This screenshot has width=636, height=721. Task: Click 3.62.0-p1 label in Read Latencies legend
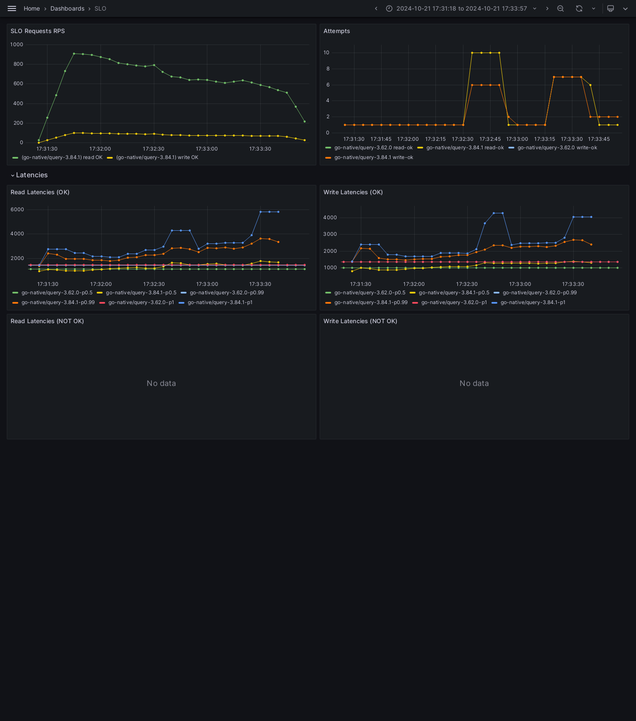141,302
